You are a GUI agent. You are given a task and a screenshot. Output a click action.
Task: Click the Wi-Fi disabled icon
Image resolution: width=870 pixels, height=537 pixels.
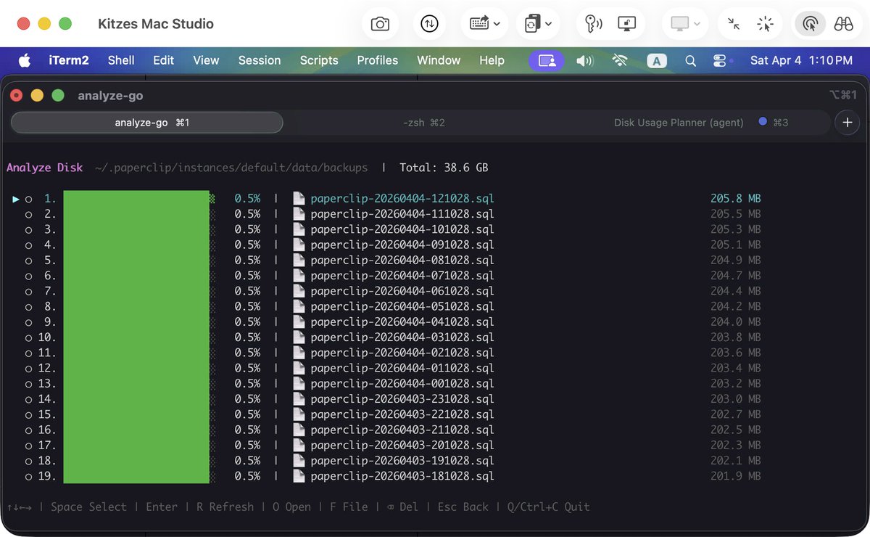620,60
